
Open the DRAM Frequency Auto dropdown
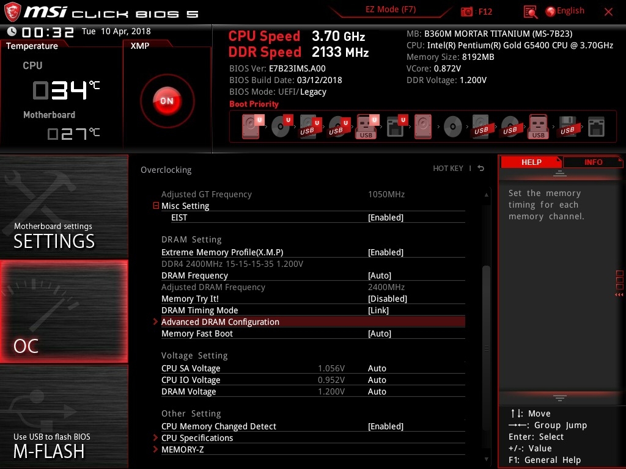pyautogui.click(x=379, y=275)
